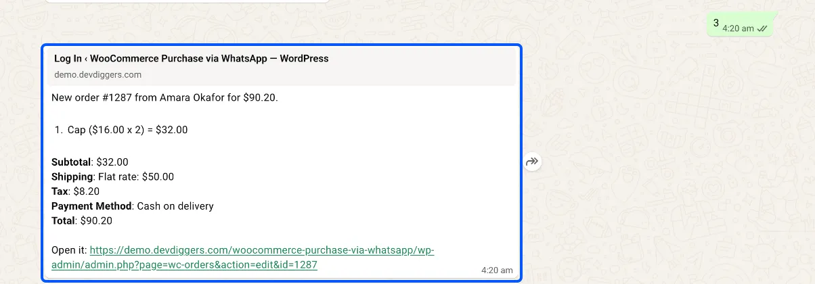Click the 'Subtotal: $32.00' line
815x284 pixels.
coord(90,162)
